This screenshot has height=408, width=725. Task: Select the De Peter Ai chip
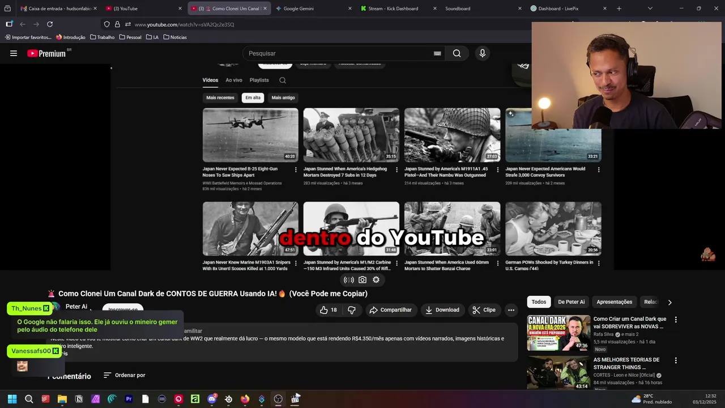(571, 302)
